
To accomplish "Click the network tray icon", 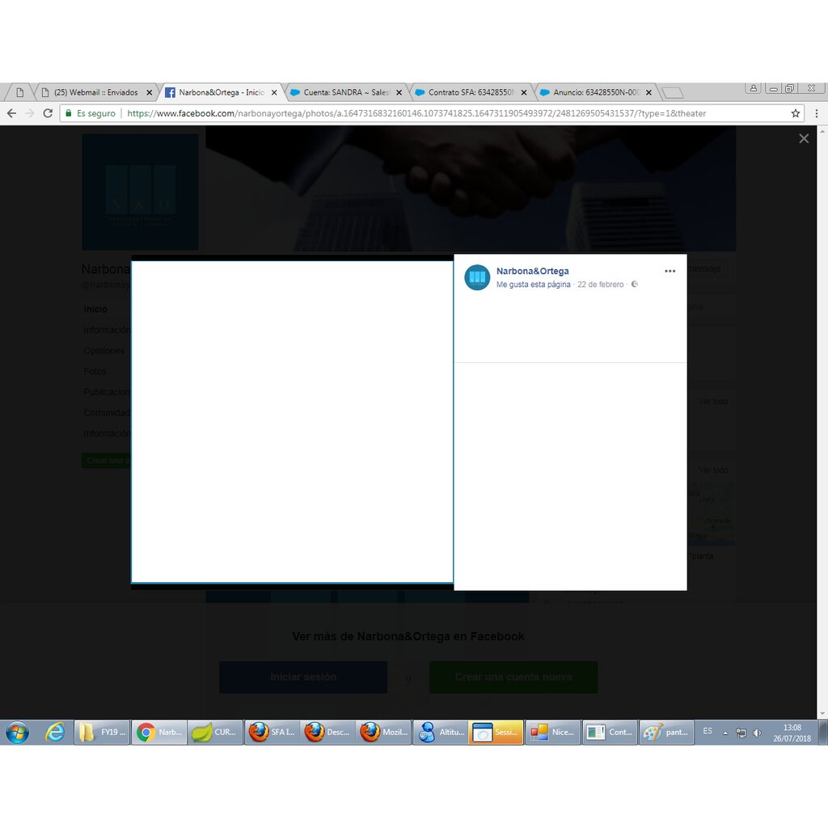I will (741, 733).
